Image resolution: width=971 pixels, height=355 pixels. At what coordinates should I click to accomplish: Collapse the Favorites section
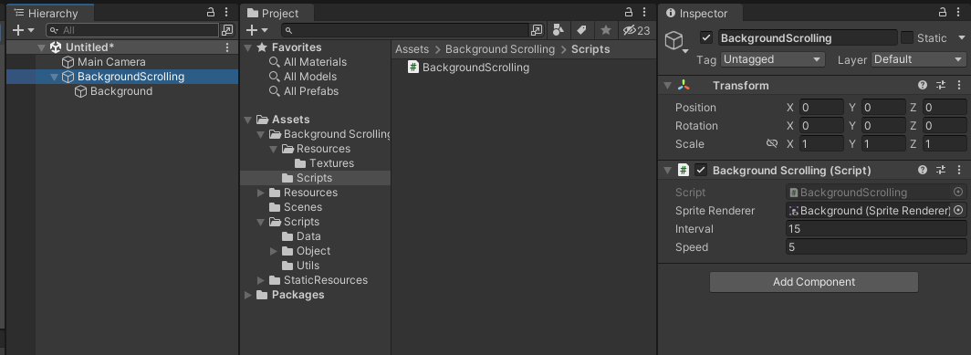(247, 47)
